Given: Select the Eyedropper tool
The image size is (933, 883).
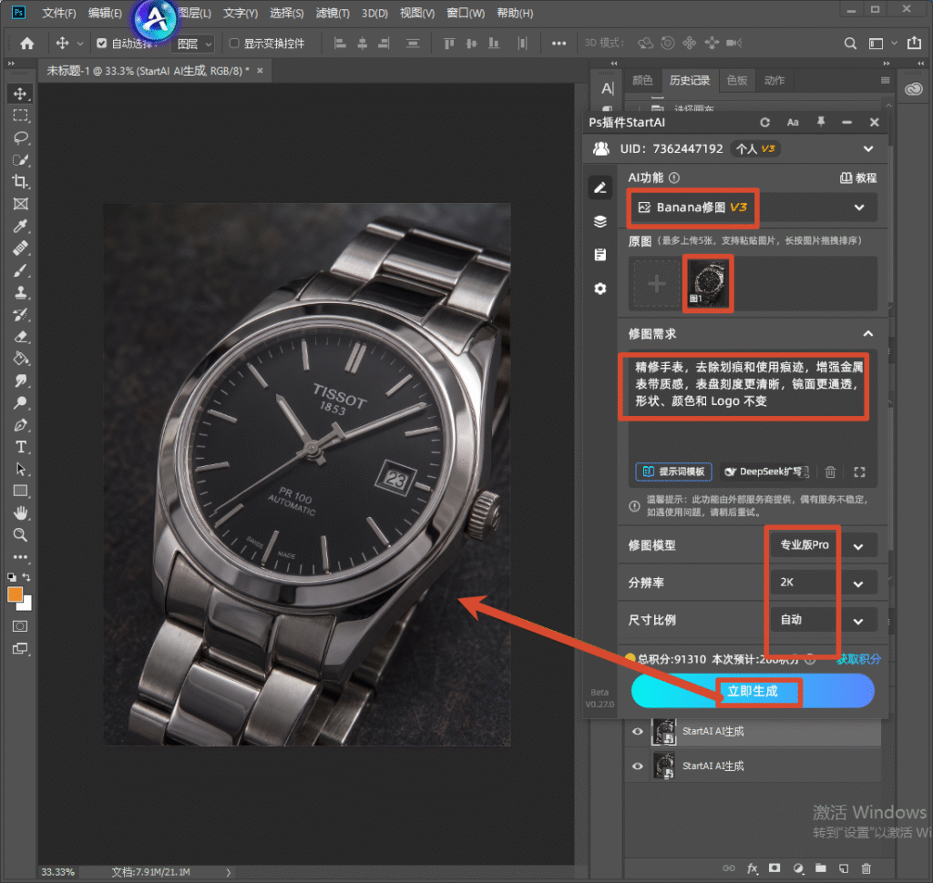Looking at the screenshot, I should (20, 226).
